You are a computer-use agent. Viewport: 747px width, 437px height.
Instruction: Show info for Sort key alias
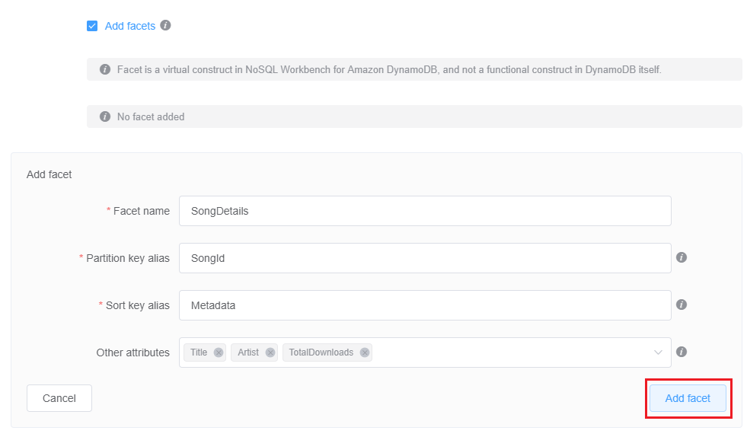tap(682, 305)
